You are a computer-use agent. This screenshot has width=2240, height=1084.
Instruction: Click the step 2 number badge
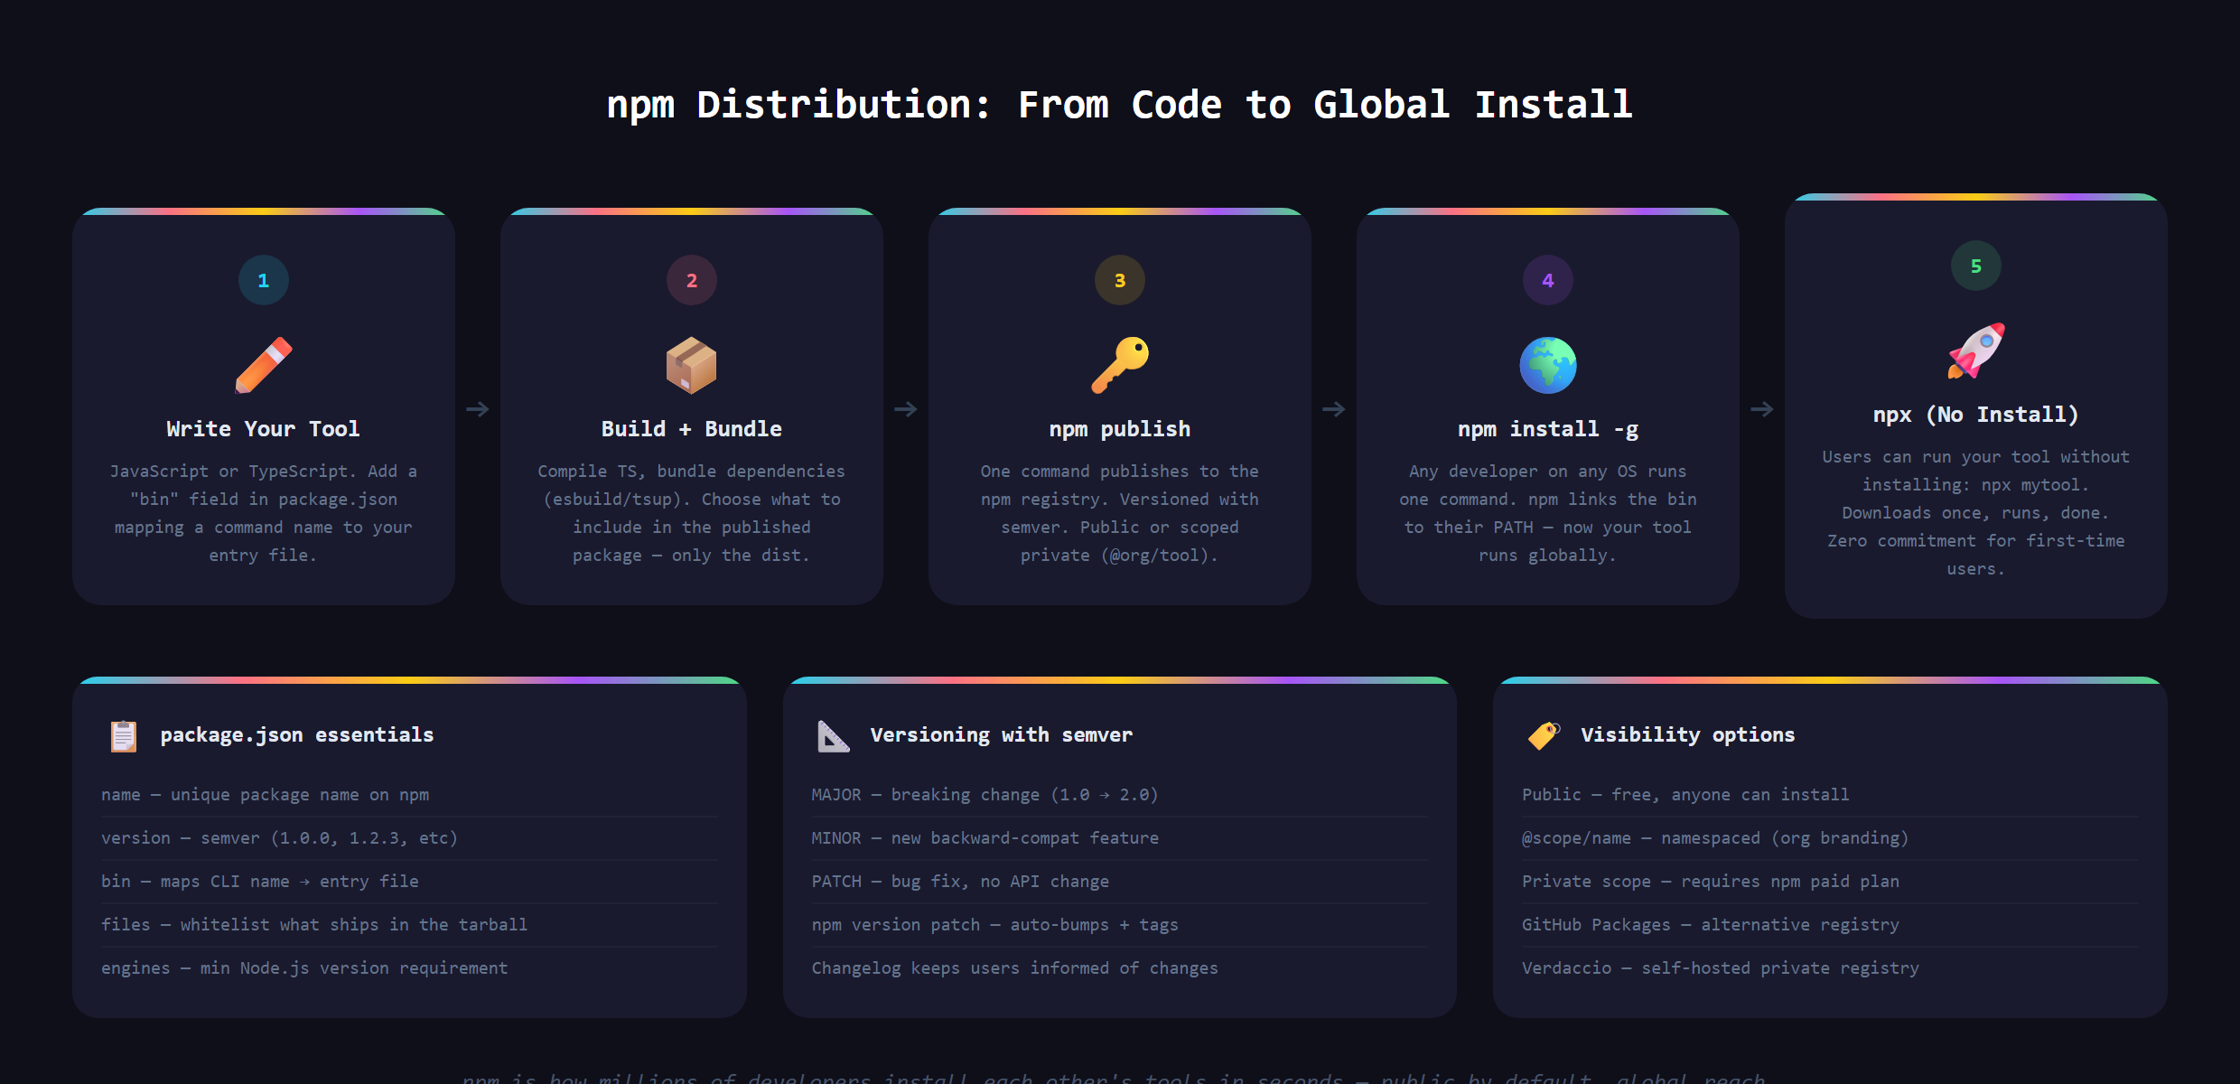(692, 280)
